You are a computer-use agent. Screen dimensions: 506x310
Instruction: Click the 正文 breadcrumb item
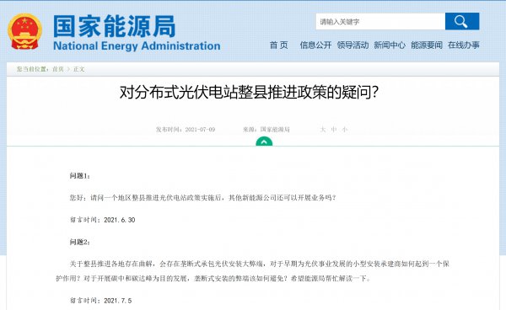tap(78, 69)
